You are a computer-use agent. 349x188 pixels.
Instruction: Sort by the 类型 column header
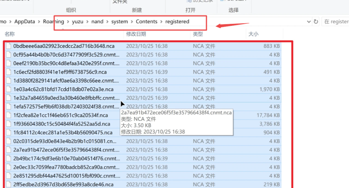click(198, 34)
